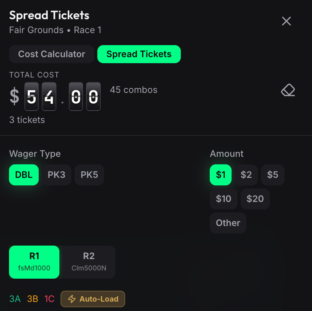Switch to Cost Calculator tab
Screen dimensions: 312x311
point(51,54)
